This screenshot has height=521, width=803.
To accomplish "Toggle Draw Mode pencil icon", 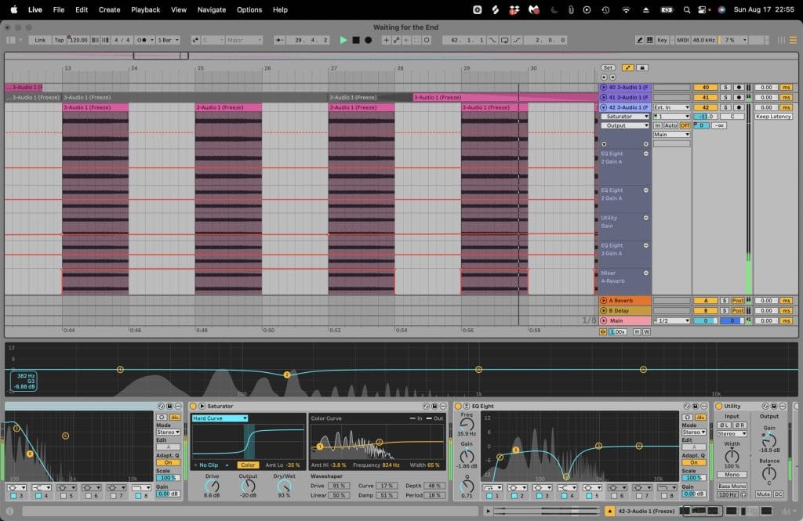I will [640, 40].
